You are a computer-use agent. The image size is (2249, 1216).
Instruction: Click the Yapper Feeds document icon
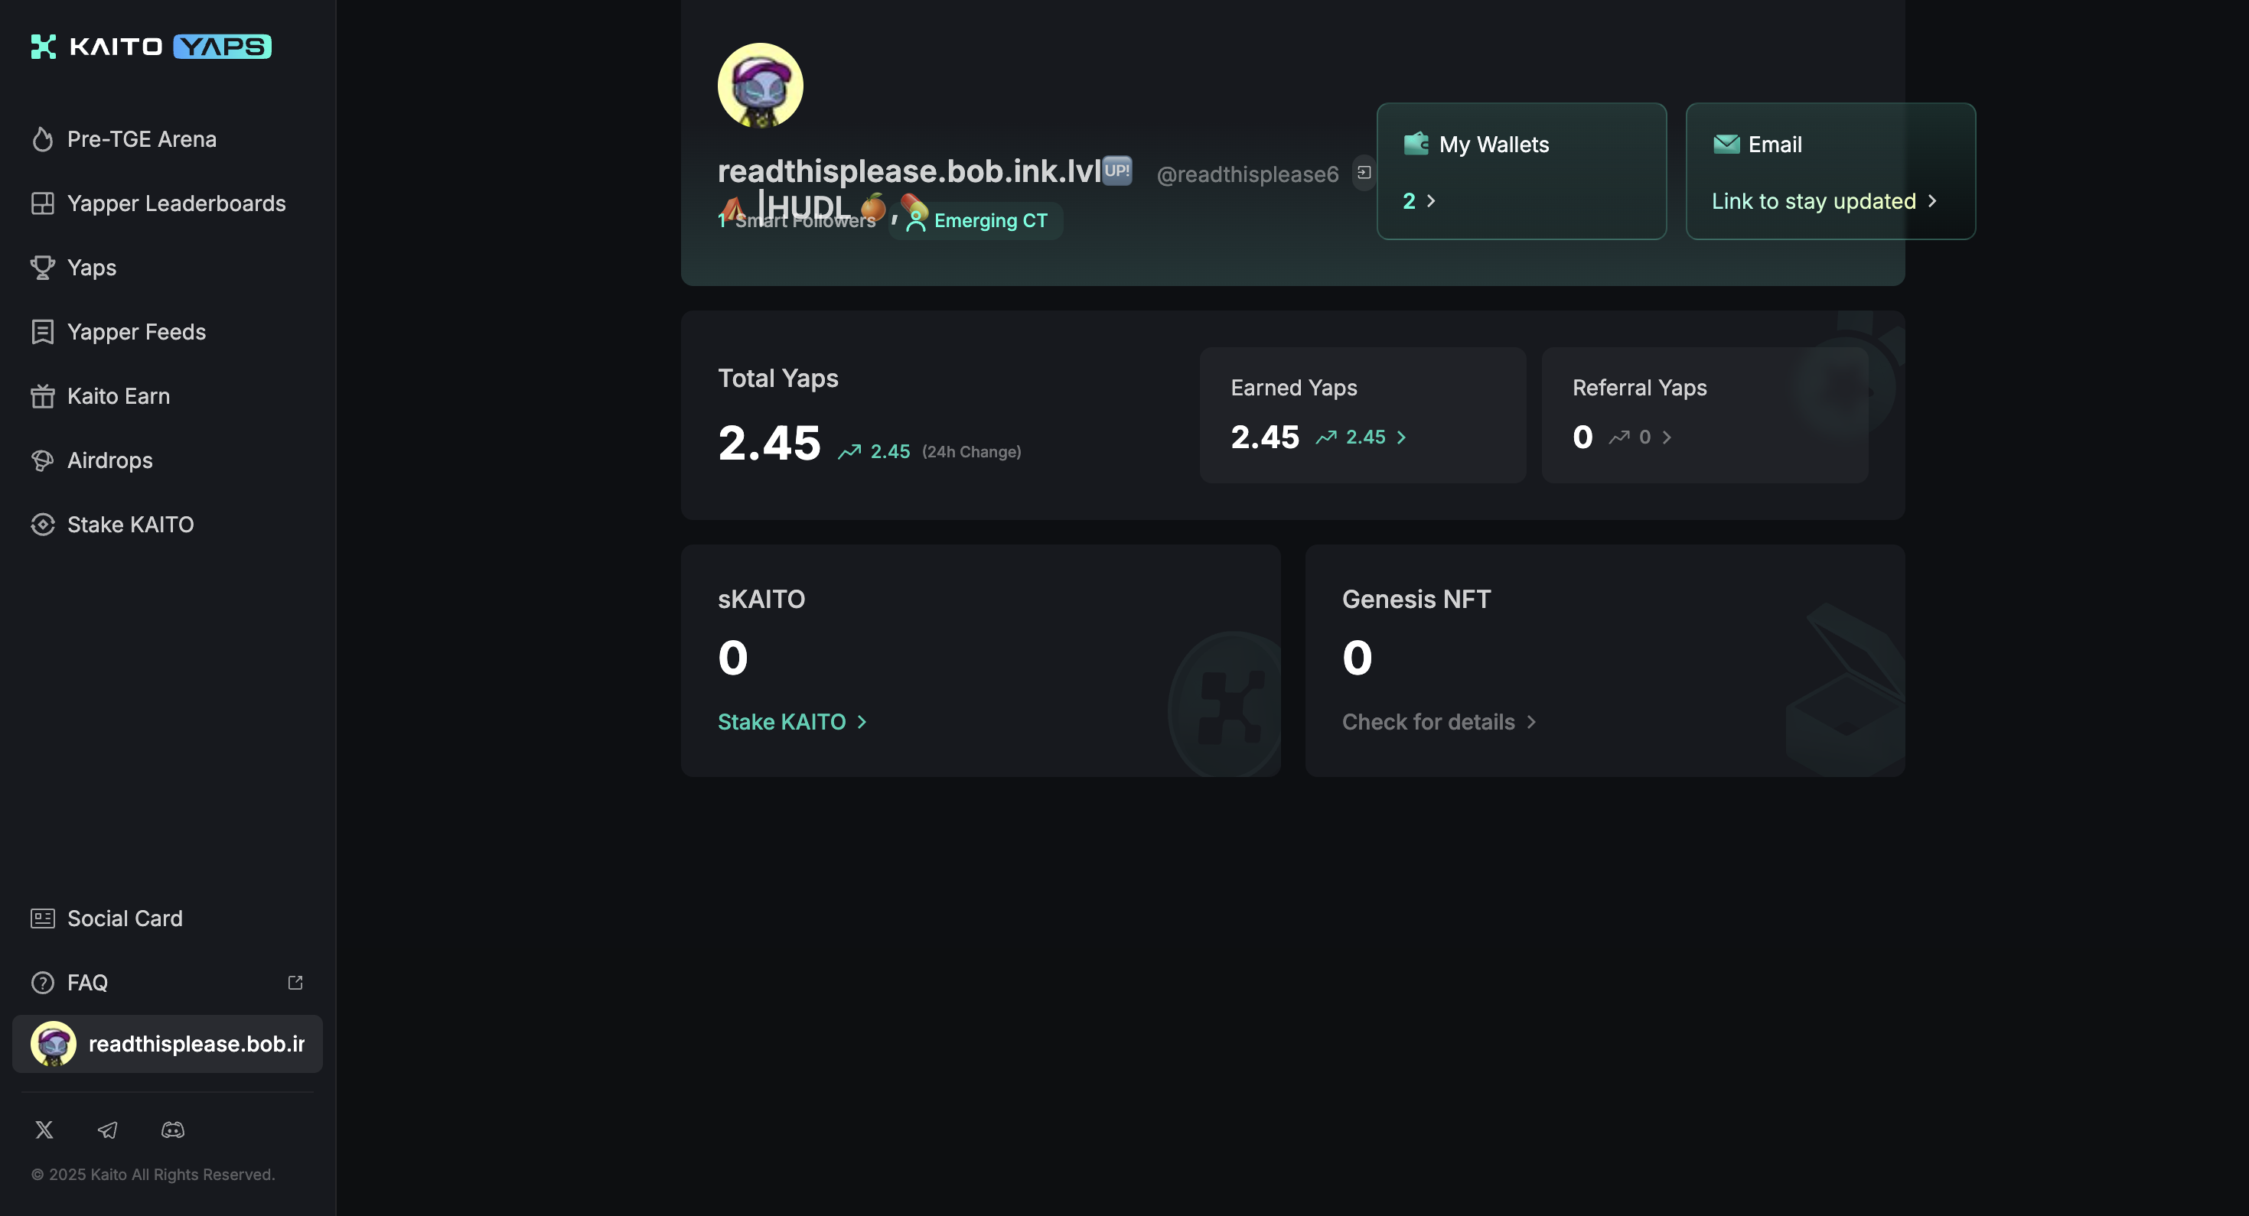(x=43, y=331)
